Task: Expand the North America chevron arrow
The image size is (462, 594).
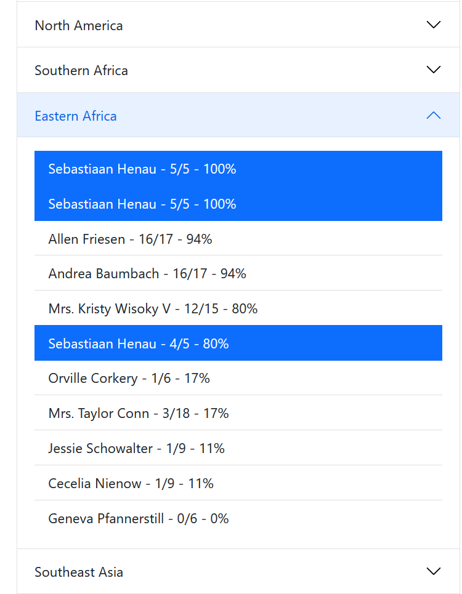Action: click(434, 25)
